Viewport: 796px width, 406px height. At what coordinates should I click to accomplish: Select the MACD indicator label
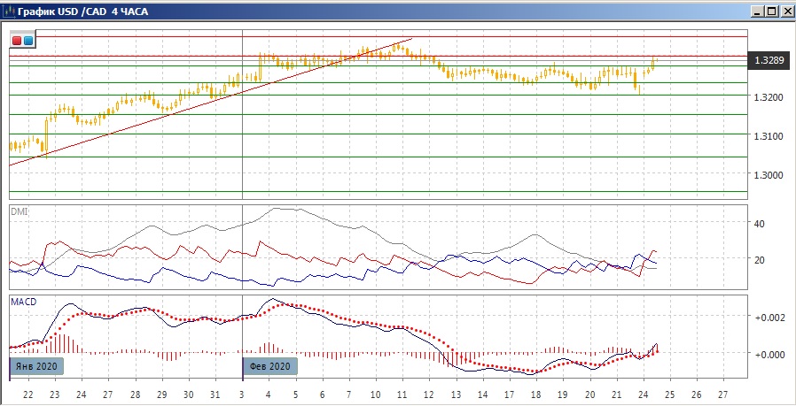click(24, 302)
